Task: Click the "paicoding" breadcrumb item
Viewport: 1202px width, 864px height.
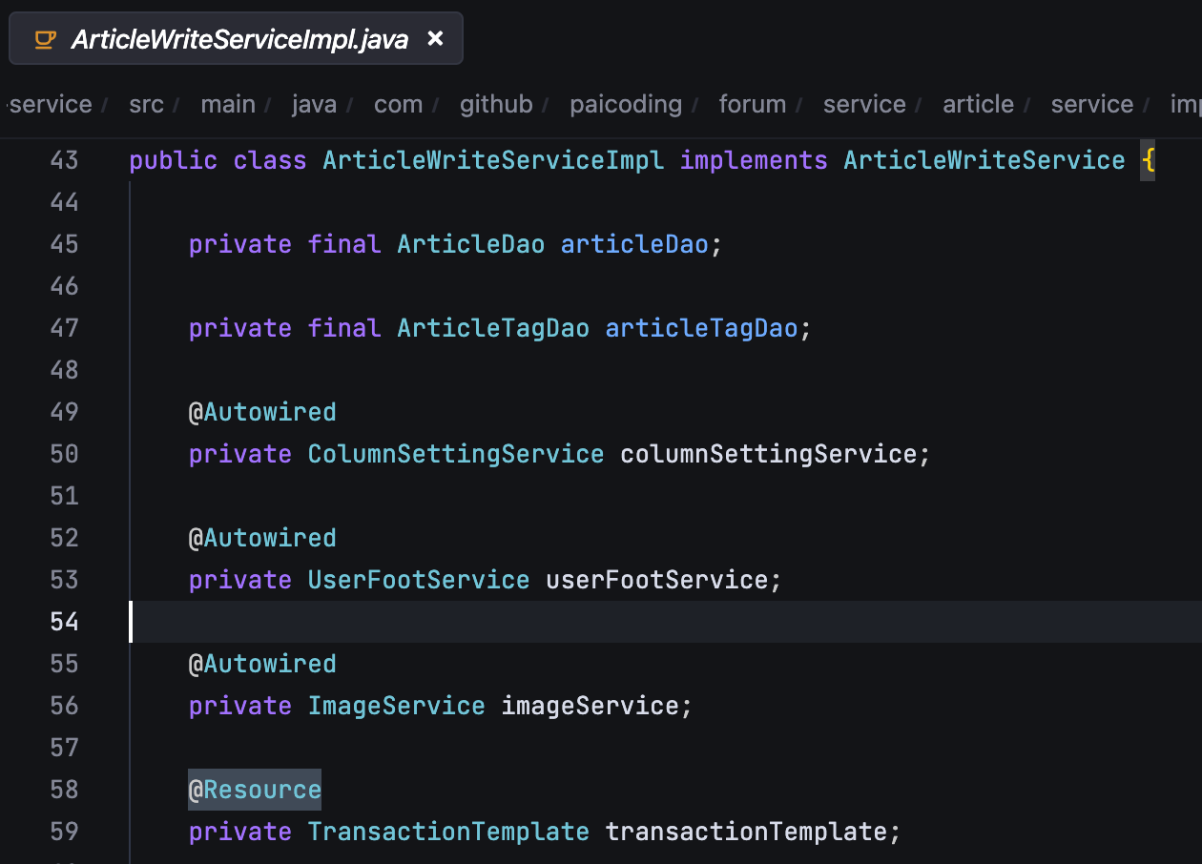Action: click(626, 104)
